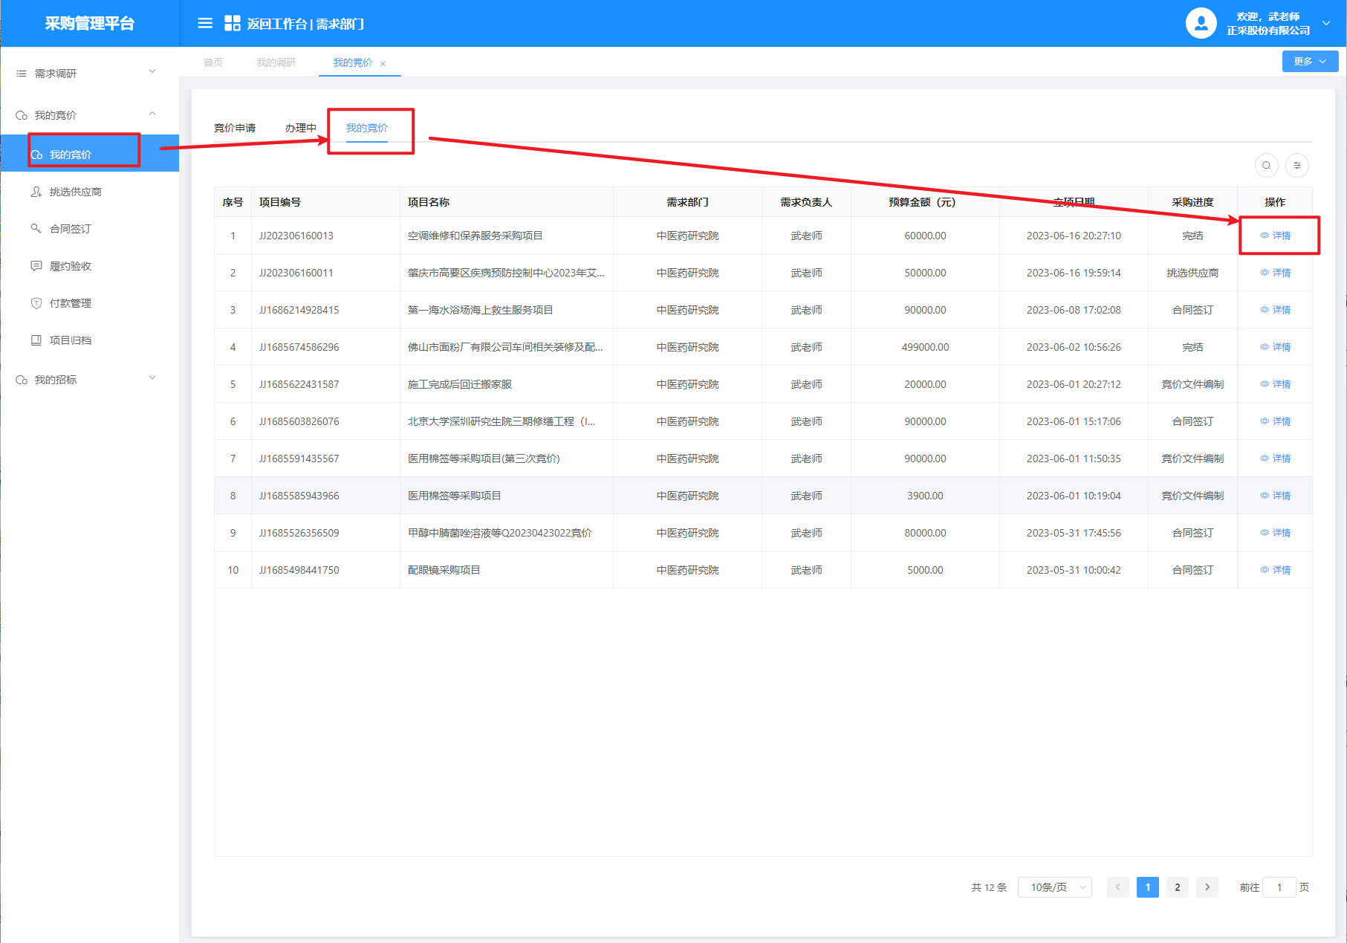Open 挑选供应商 in the sidebar
The width and height of the screenshot is (1347, 943).
click(x=75, y=192)
